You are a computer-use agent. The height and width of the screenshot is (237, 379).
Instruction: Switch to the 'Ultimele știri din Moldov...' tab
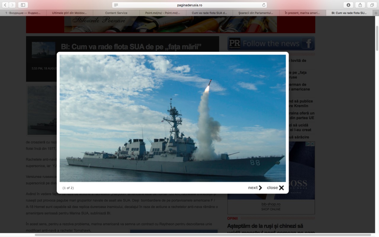point(70,13)
